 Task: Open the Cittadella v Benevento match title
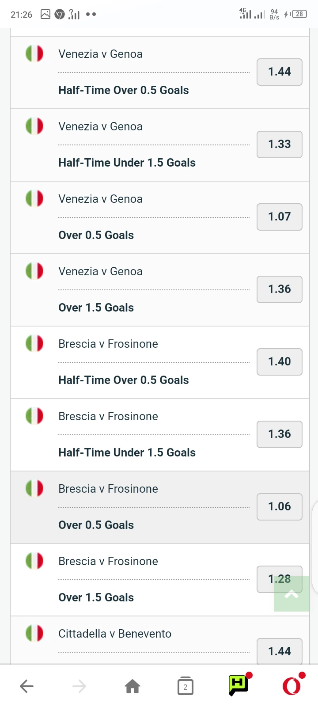(115, 634)
